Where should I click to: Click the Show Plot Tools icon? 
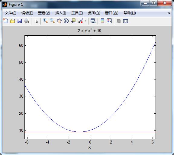point(126,21)
